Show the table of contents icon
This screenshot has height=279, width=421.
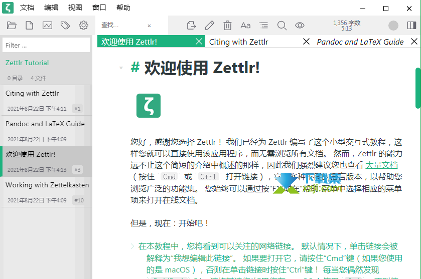click(x=263, y=26)
